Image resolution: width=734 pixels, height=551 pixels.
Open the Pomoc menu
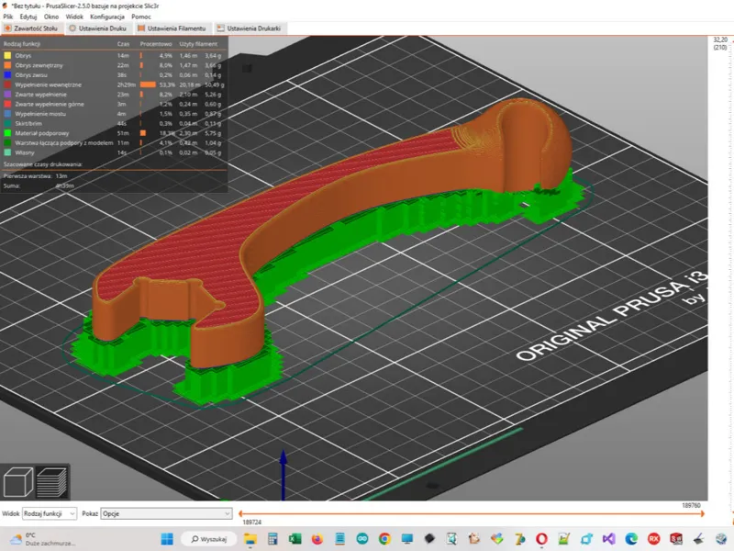pyautogui.click(x=141, y=17)
